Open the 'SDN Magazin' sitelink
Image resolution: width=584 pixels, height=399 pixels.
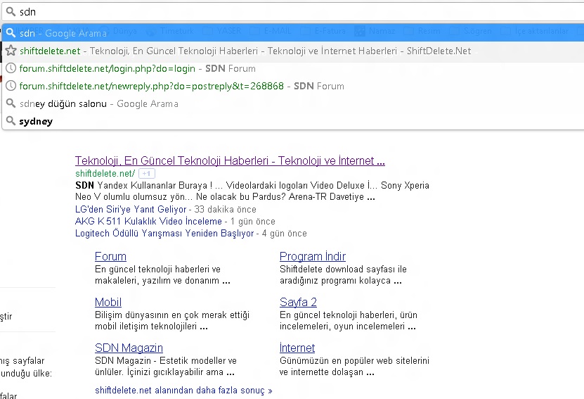point(129,348)
